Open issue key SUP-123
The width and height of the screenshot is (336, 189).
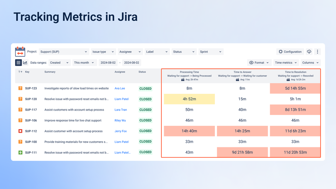[31, 88]
